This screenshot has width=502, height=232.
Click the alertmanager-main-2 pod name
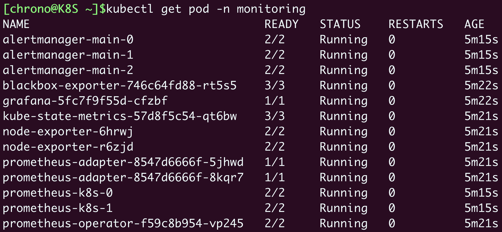(x=68, y=70)
